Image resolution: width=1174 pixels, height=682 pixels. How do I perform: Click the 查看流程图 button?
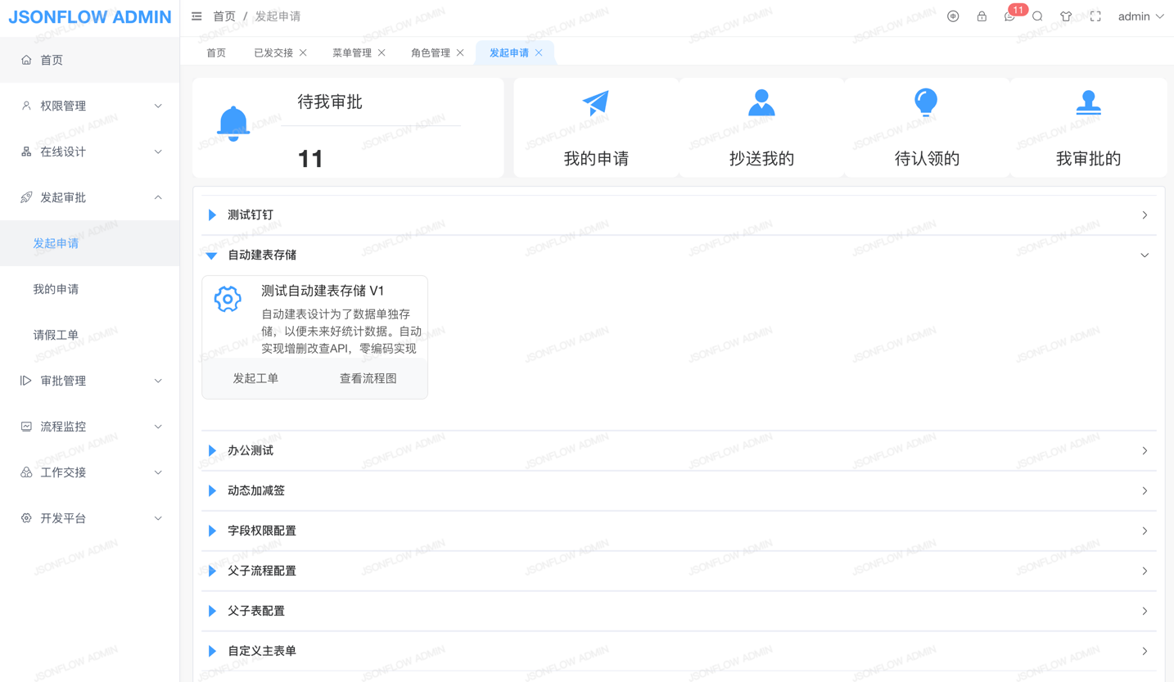pos(368,378)
